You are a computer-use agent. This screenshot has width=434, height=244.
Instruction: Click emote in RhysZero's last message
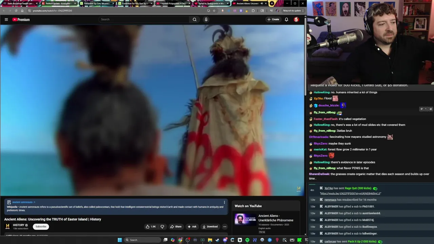point(331,156)
